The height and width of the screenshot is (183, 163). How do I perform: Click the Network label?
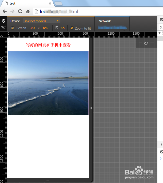104,21
